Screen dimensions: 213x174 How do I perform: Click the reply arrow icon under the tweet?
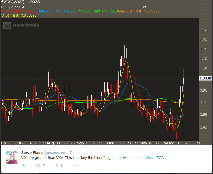(23, 165)
